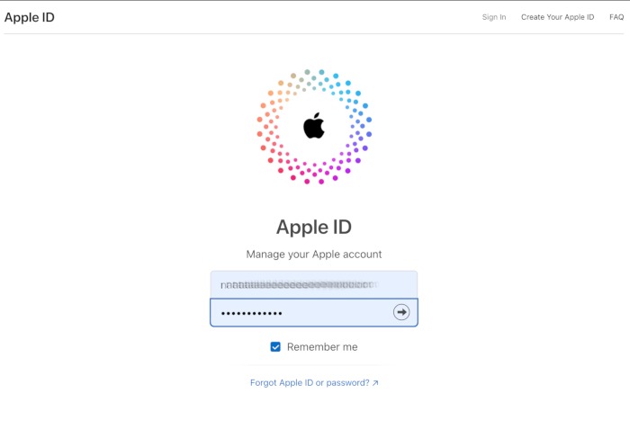Click the 'Manage your Apple account' text
This screenshot has height=429, width=630.
click(314, 255)
